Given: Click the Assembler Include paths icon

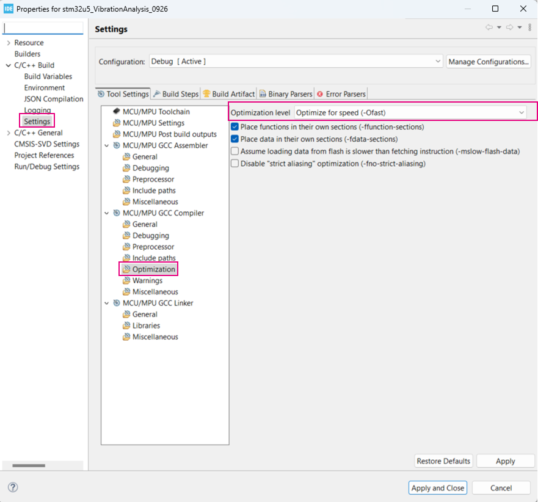Looking at the screenshot, I should coord(126,191).
